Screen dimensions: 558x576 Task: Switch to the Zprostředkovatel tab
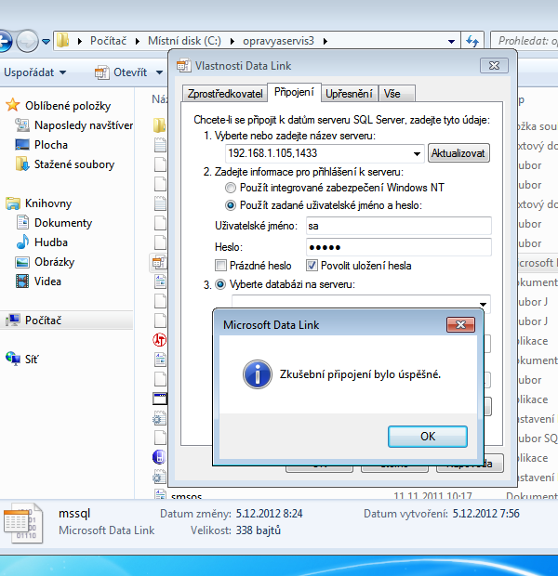click(x=225, y=94)
